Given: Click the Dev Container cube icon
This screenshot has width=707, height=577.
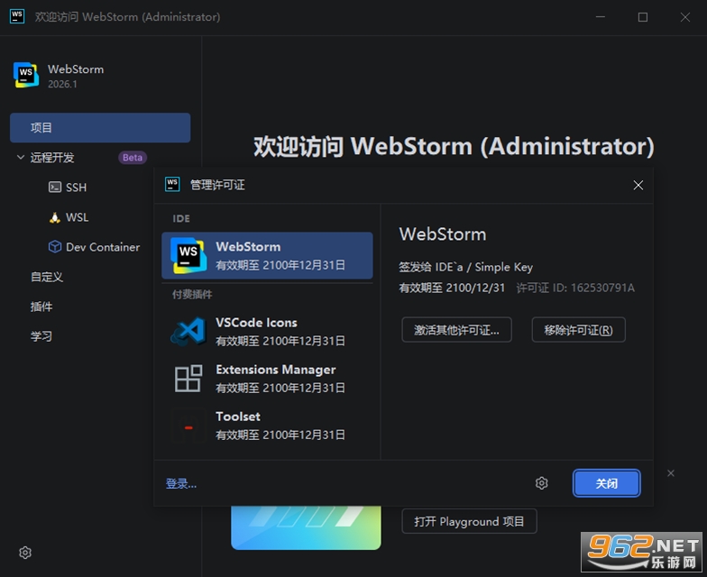Looking at the screenshot, I should coord(55,247).
